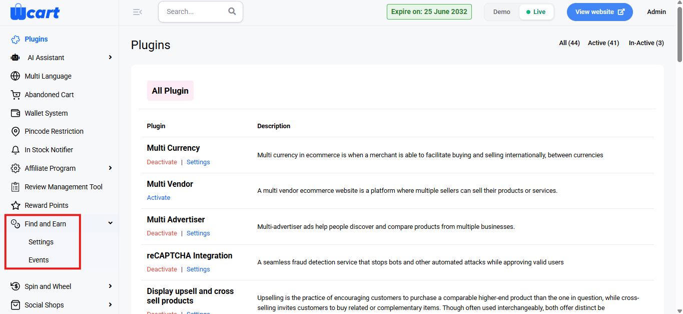Click the Multi Currency plugin name
Viewport: 683px width, 314px height.
click(x=173, y=148)
